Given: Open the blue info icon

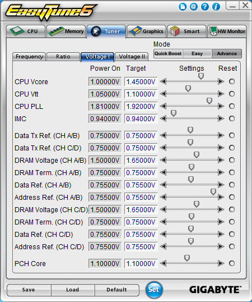Looking at the screenshot, I should [216, 7].
